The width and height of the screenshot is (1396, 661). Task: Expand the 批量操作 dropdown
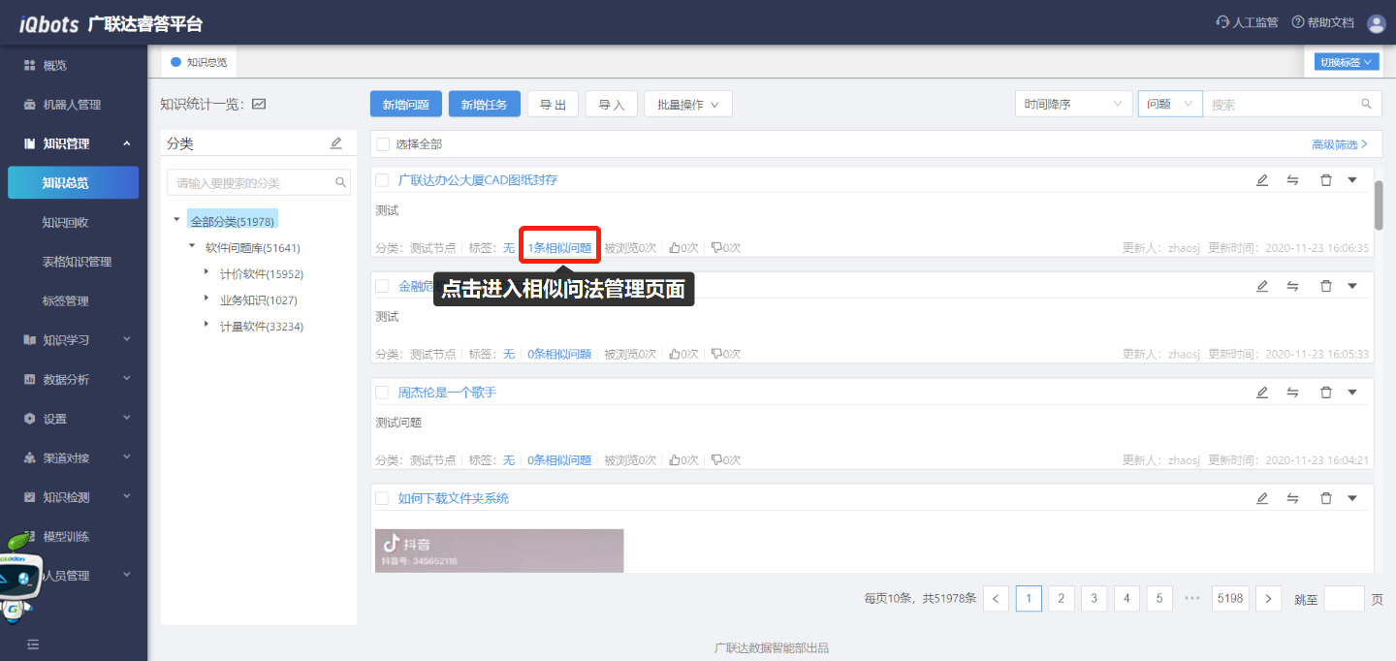(687, 105)
